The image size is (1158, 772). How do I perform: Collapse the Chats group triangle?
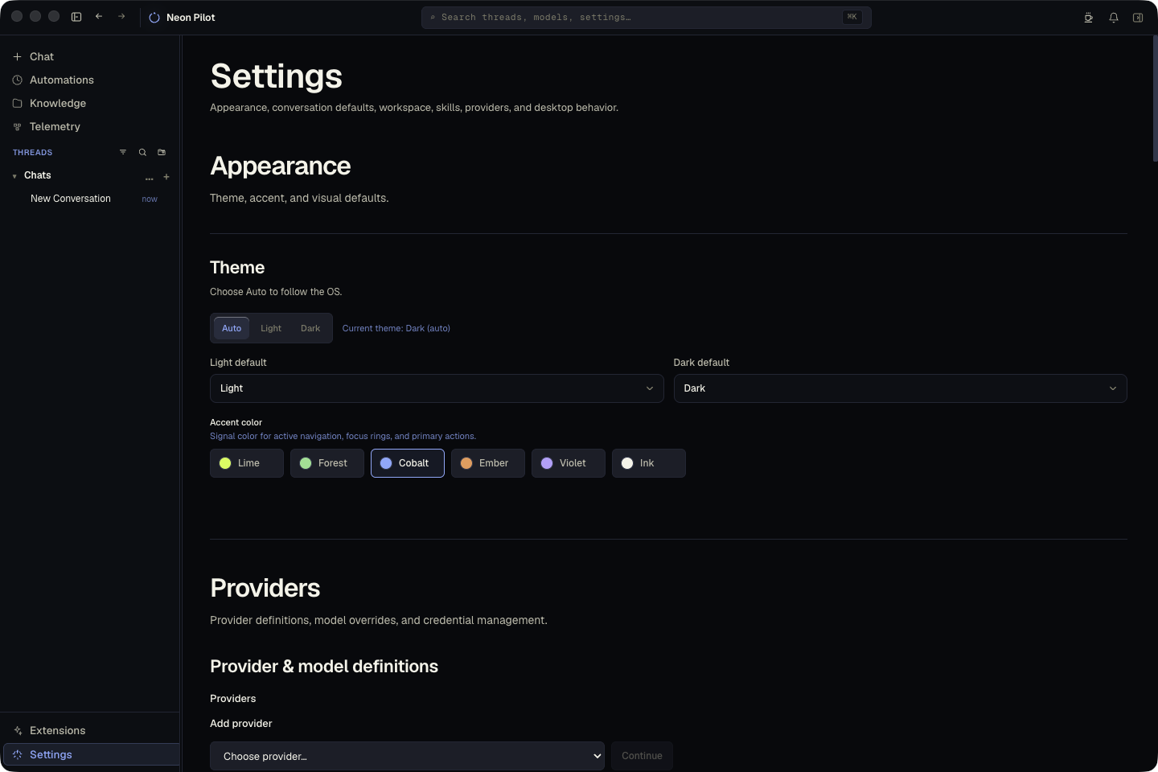point(14,176)
